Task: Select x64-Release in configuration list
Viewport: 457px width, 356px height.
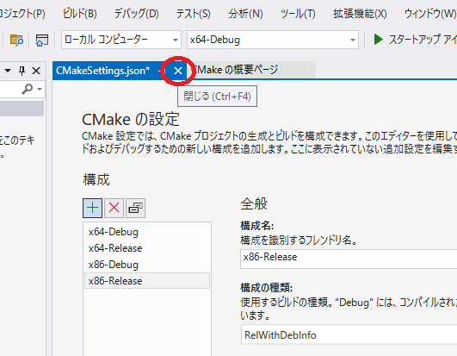Action: point(147,248)
